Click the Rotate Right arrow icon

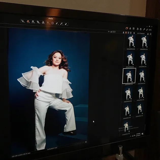click(x=141, y=29)
